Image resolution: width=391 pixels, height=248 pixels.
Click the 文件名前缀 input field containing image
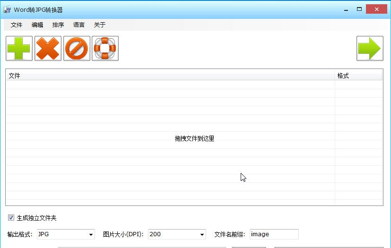pyautogui.click(x=274, y=234)
